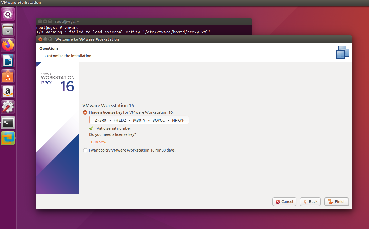Open LibreOffice Writer from the dock
369x229 pixels.
(x=8, y=61)
